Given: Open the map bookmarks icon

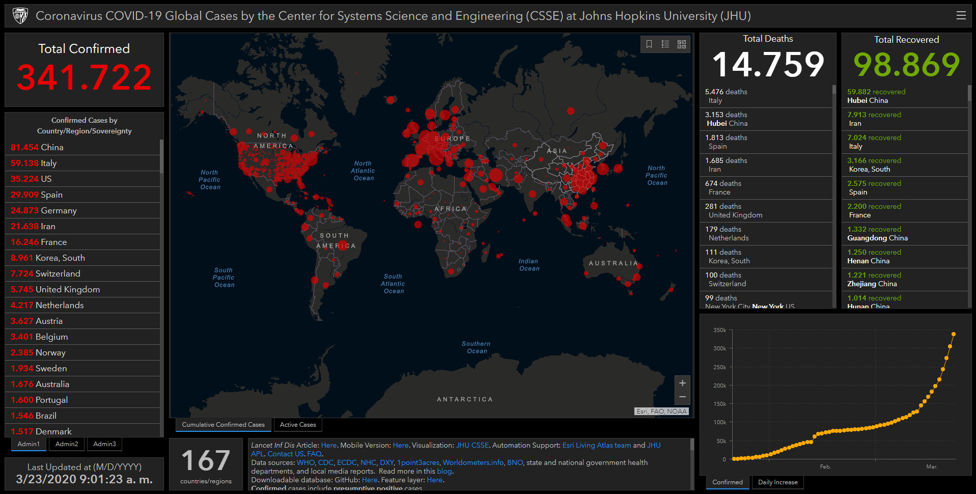Looking at the screenshot, I should [x=649, y=44].
